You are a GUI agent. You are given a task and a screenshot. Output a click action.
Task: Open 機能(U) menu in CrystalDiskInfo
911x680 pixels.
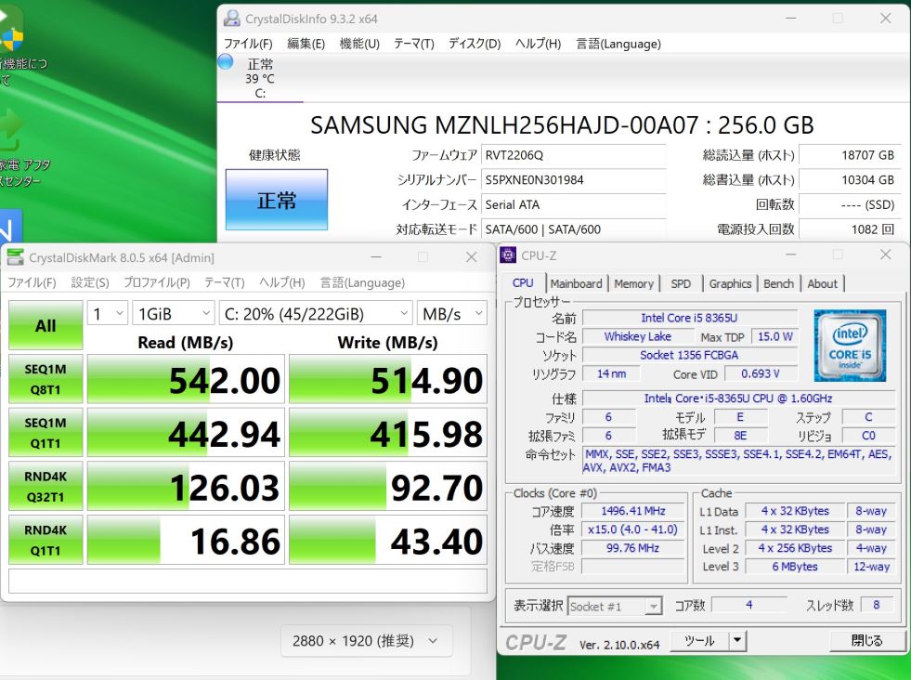(x=359, y=44)
